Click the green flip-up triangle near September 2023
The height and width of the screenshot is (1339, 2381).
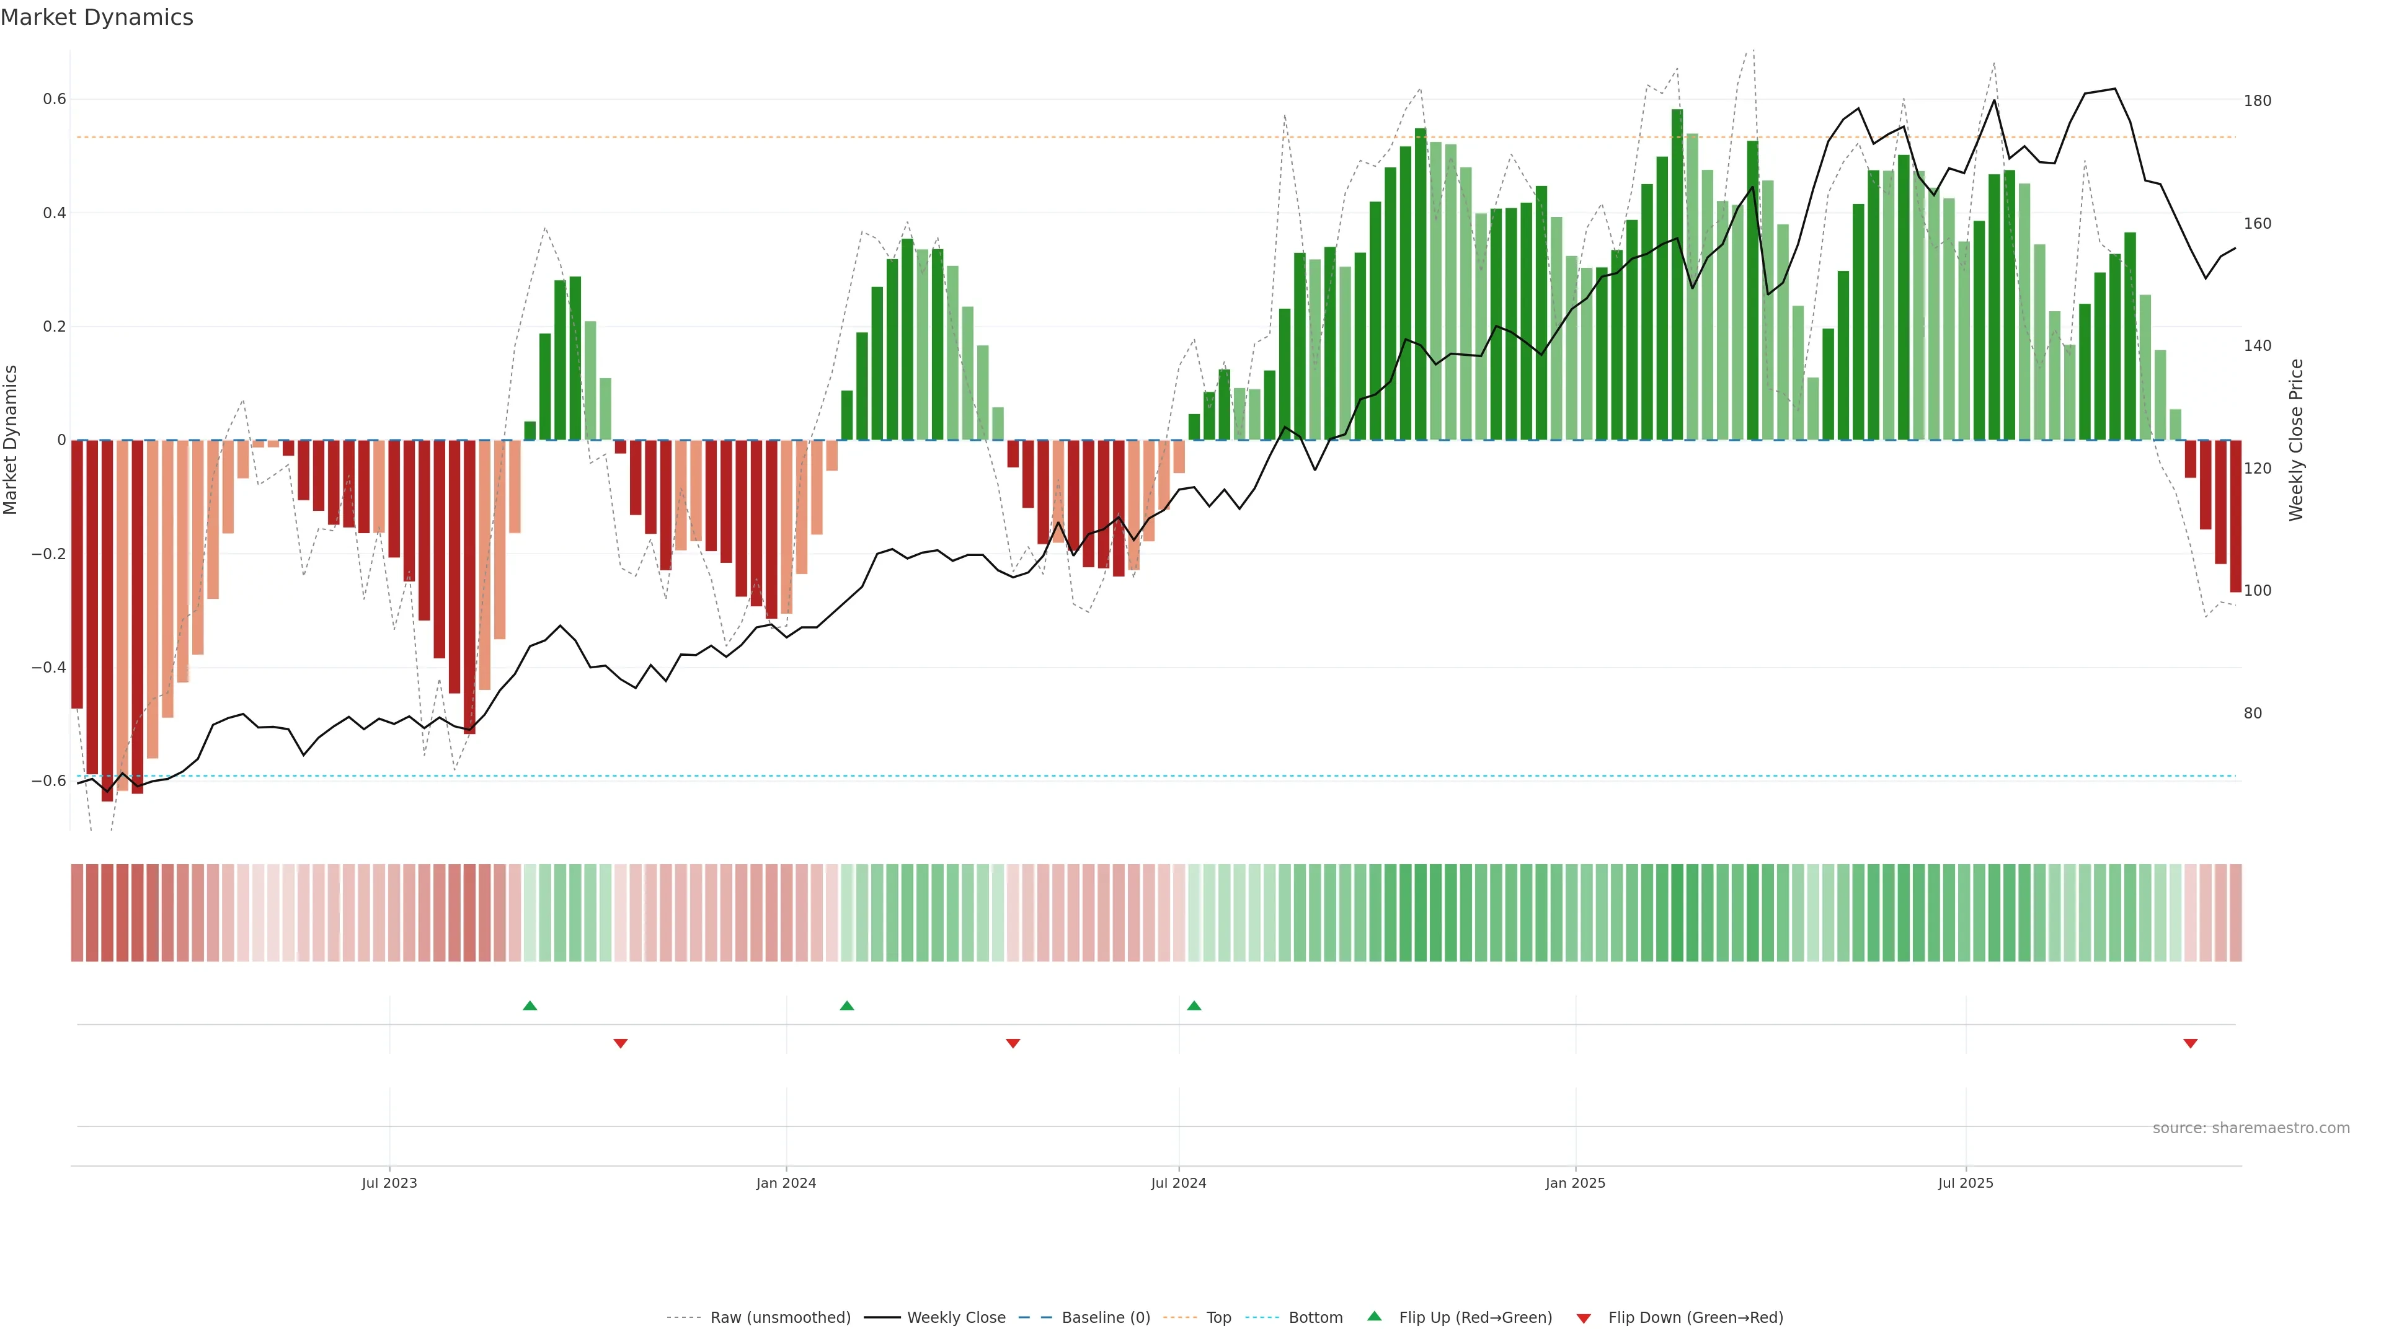coord(530,1005)
